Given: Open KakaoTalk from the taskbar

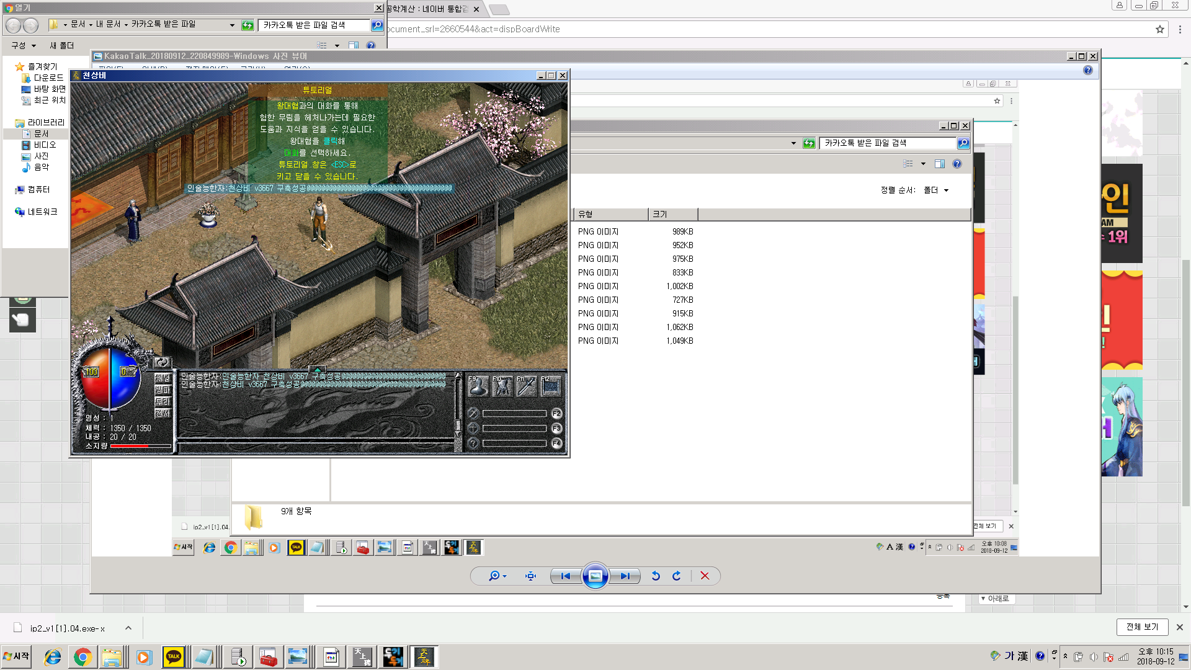Looking at the screenshot, I should [174, 656].
